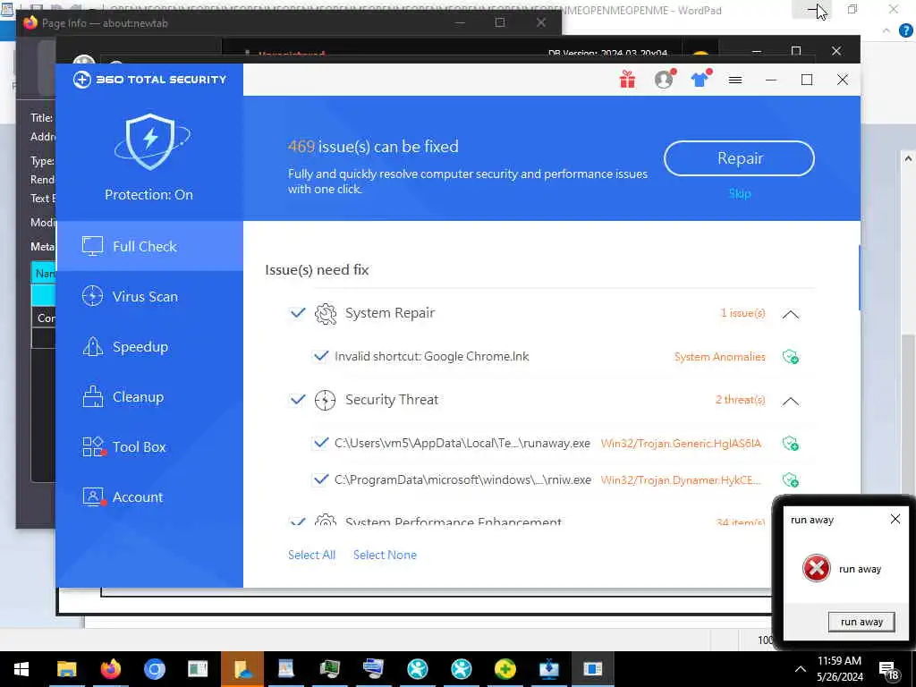The width and height of the screenshot is (916, 687).
Task: Click the Repair button
Action: [x=739, y=158]
